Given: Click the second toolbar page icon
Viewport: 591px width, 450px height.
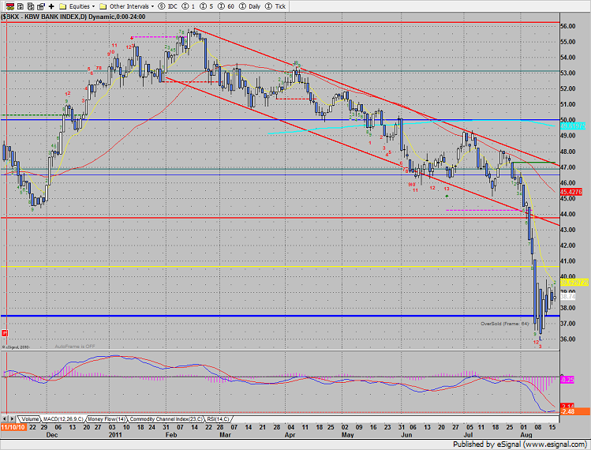Looking at the screenshot, I should (x=21, y=6).
